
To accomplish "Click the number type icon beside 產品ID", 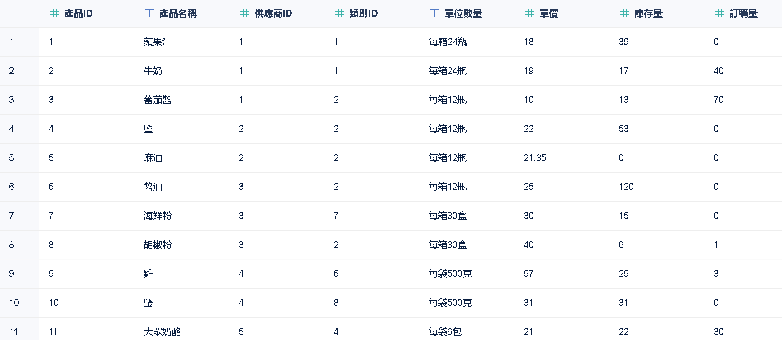I will coord(55,13).
